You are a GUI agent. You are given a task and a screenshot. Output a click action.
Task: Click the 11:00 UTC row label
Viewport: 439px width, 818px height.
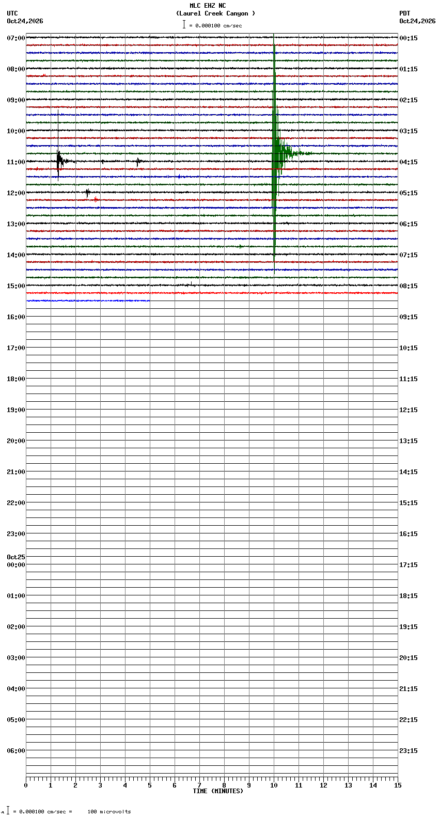(16, 162)
